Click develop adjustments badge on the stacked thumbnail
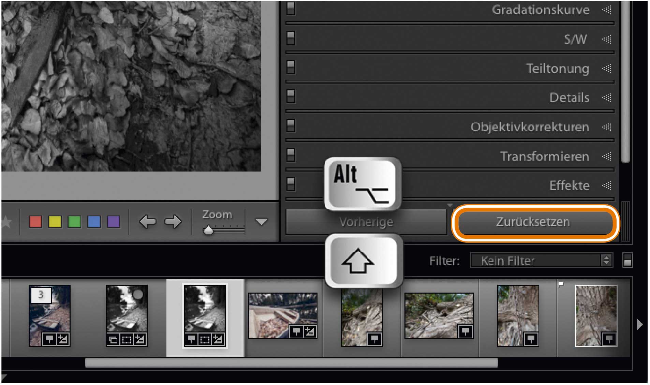650x385 pixels. [62, 339]
